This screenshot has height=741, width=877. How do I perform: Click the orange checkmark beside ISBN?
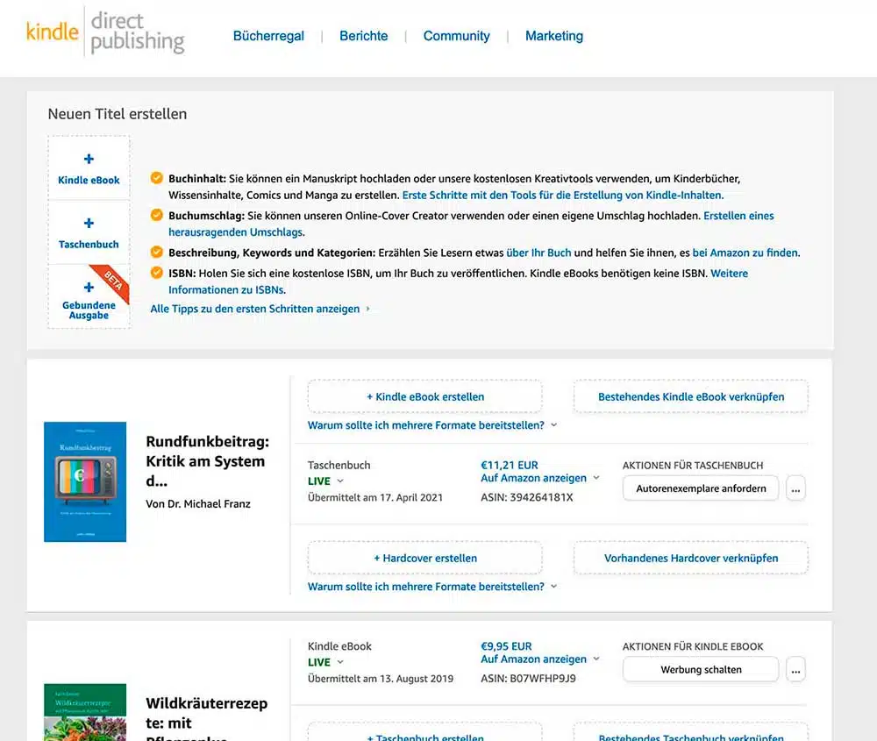click(x=157, y=273)
